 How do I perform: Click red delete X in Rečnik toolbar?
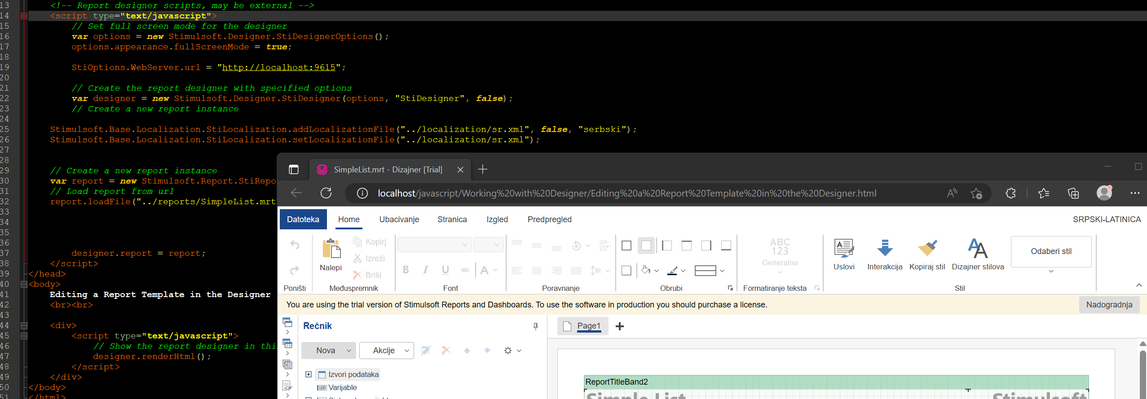[x=446, y=351]
